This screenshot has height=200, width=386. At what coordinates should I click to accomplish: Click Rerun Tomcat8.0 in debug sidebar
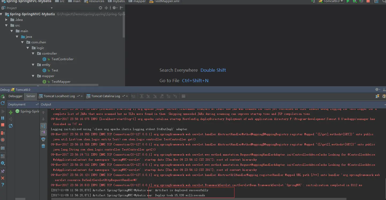pos(3,97)
